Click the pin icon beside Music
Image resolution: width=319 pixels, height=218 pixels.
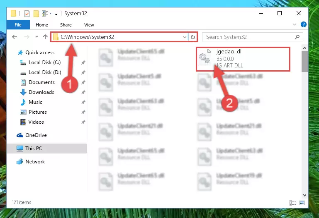83,102
